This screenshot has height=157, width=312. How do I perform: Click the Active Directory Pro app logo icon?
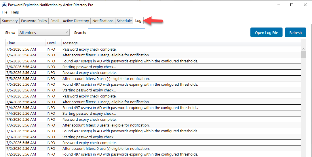click(4, 5)
